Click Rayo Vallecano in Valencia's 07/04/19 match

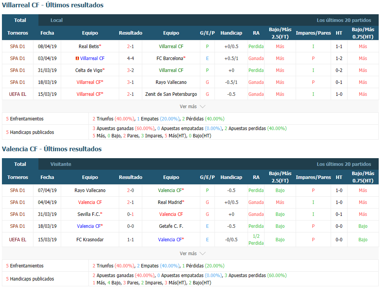point(90,190)
